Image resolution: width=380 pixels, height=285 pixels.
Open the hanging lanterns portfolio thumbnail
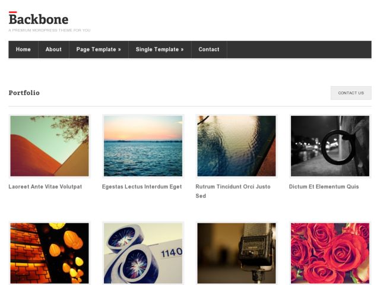tap(49, 254)
